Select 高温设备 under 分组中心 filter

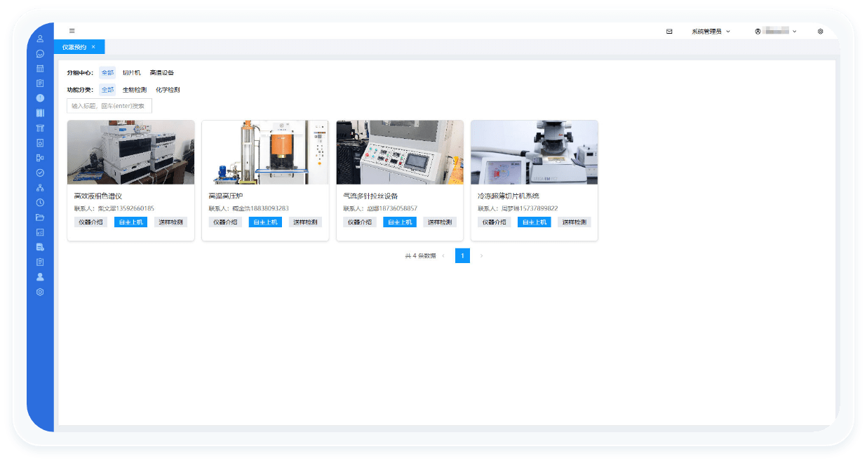click(161, 73)
